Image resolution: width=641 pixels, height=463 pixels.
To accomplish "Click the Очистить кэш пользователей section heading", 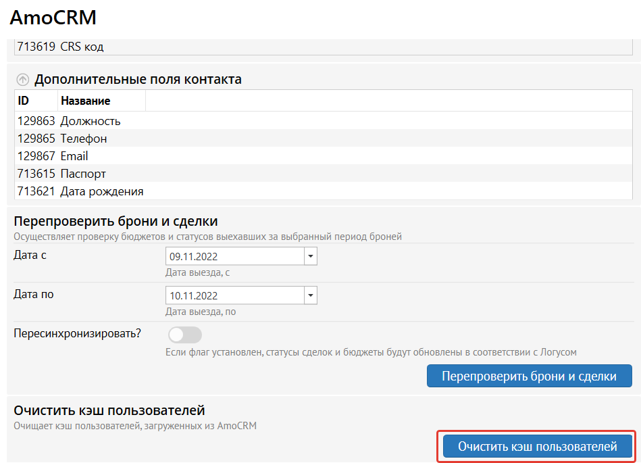I will tap(109, 410).
